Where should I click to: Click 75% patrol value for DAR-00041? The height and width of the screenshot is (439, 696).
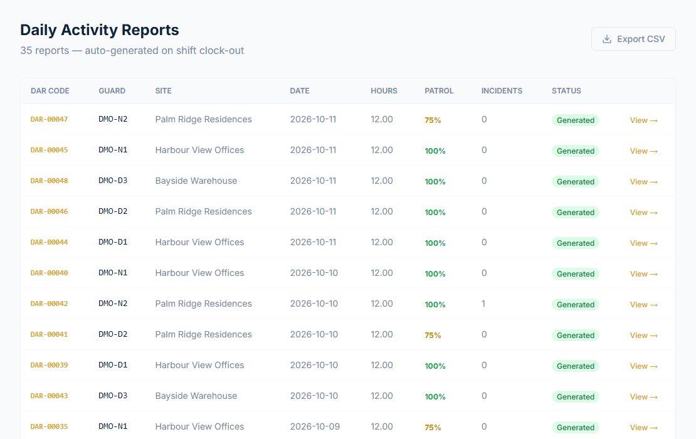pyautogui.click(x=433, y=335)
